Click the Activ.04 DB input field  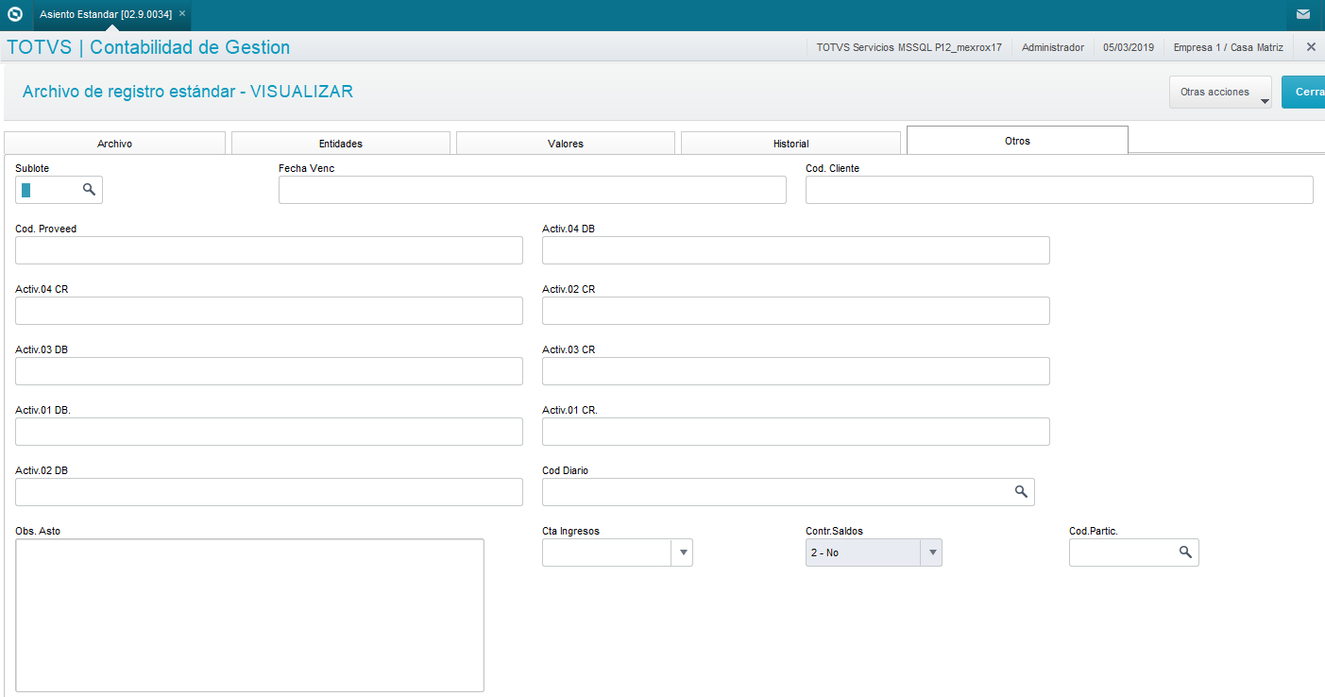tap(796, 250)
